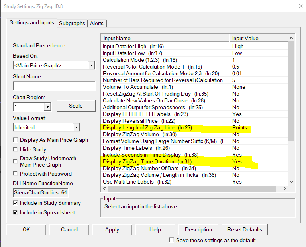Expand the Chart Region dropdown
This screenshot has width=306, height=247.
[x=47, y=107]
